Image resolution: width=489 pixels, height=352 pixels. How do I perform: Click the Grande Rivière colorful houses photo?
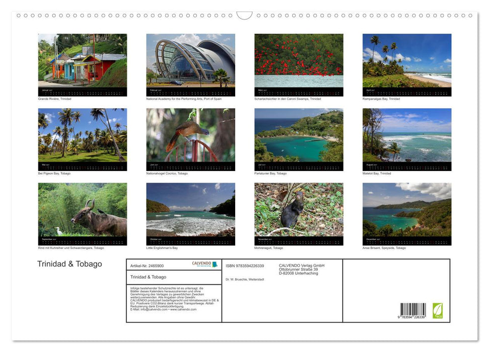(82, 60)
